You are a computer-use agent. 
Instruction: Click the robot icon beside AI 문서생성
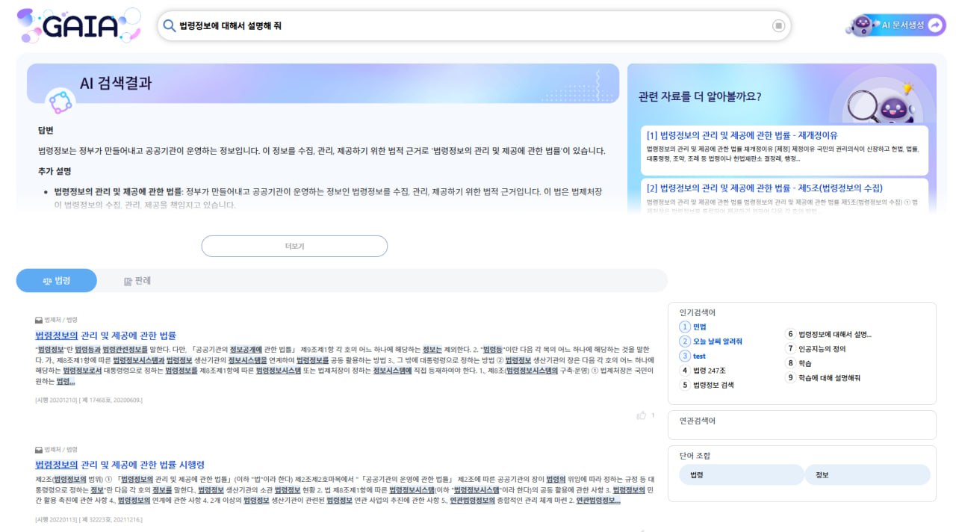863,25
